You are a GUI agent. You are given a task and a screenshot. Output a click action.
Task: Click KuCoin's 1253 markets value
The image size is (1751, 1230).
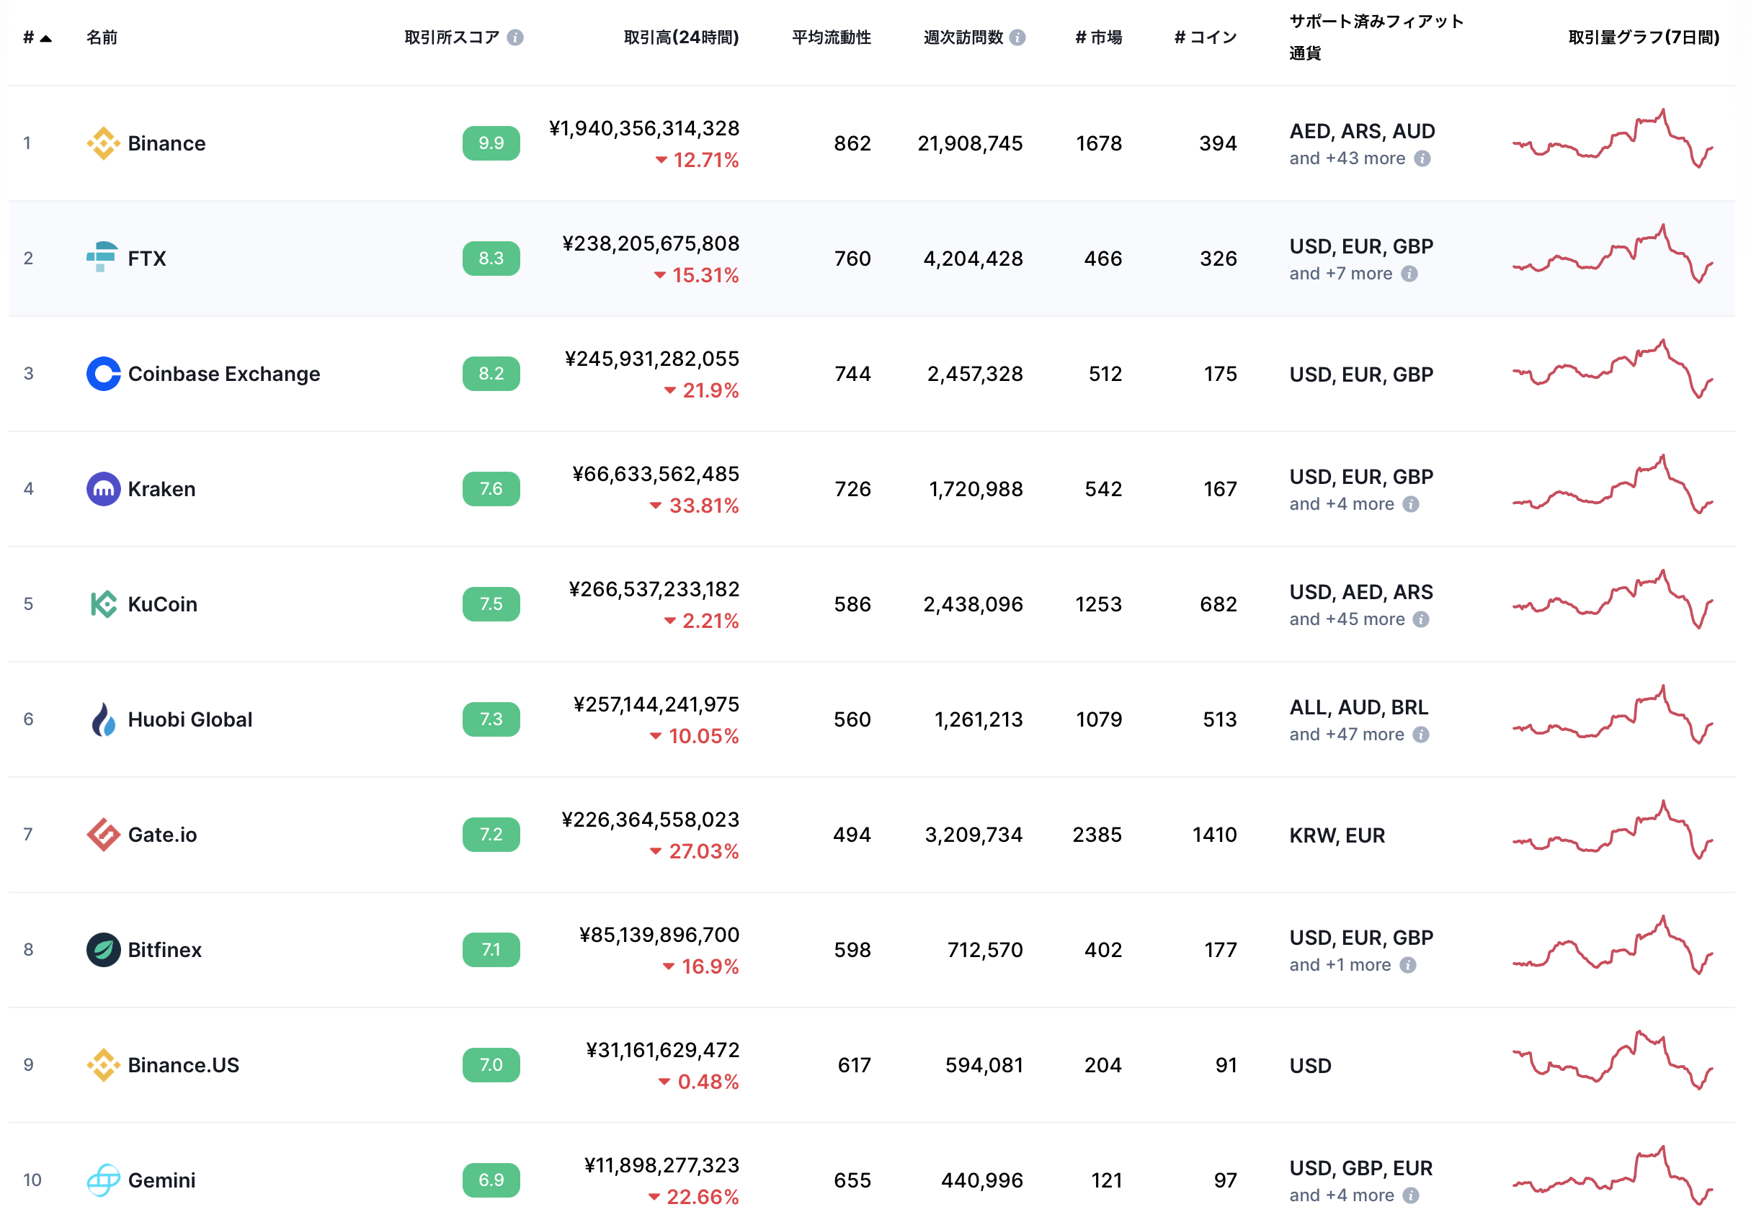click(x=1098, y=604)
